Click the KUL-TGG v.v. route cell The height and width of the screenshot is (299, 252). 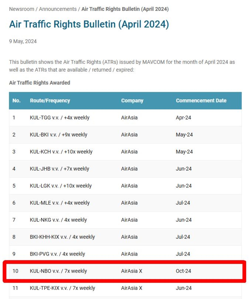[x=59, y=118]
